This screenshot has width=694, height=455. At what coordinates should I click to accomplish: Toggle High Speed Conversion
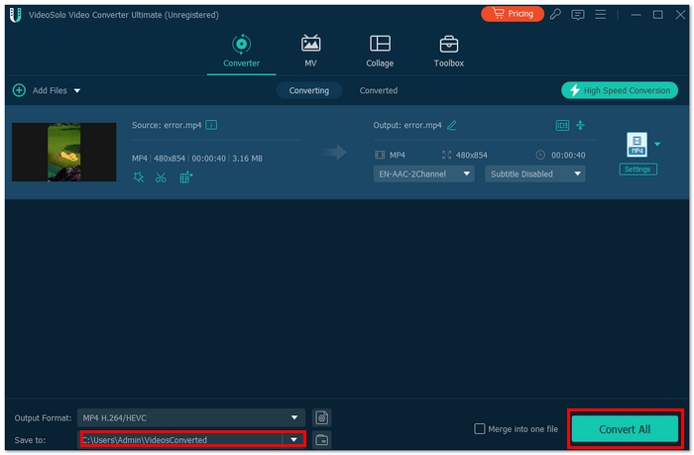[620, 90]
